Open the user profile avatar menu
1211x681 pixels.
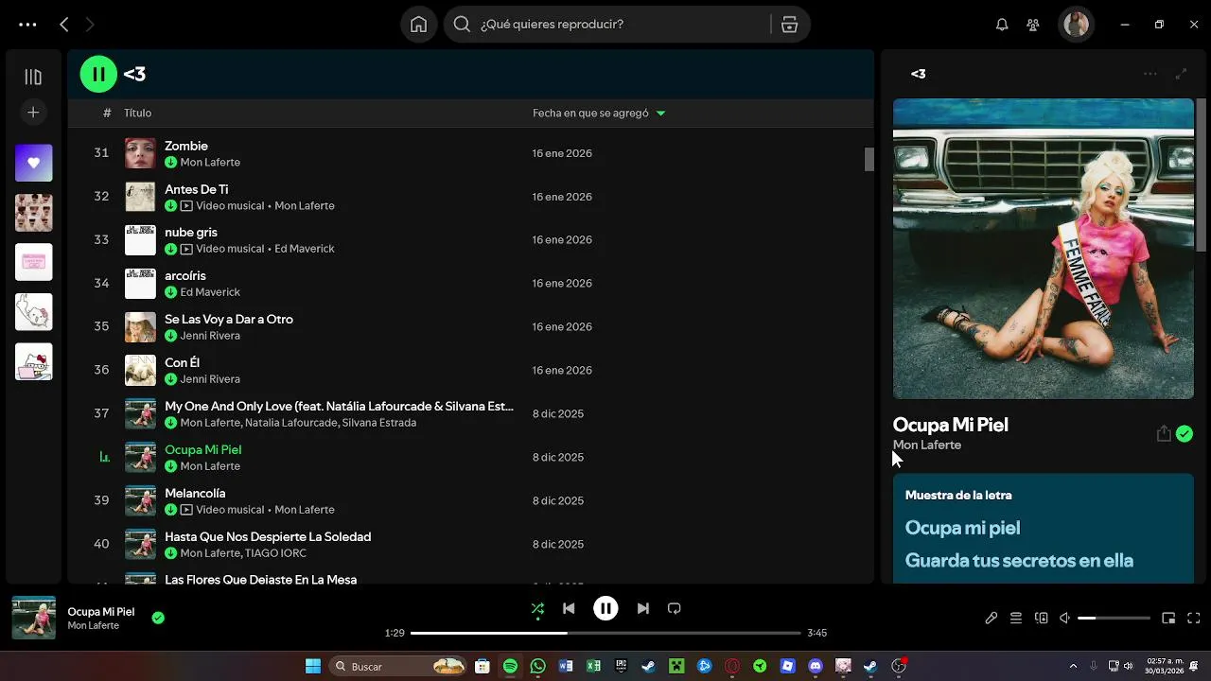1076,25
